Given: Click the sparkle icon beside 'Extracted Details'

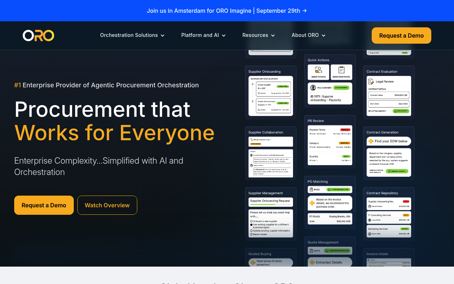Looking at the screenshot, I should 312,262.
